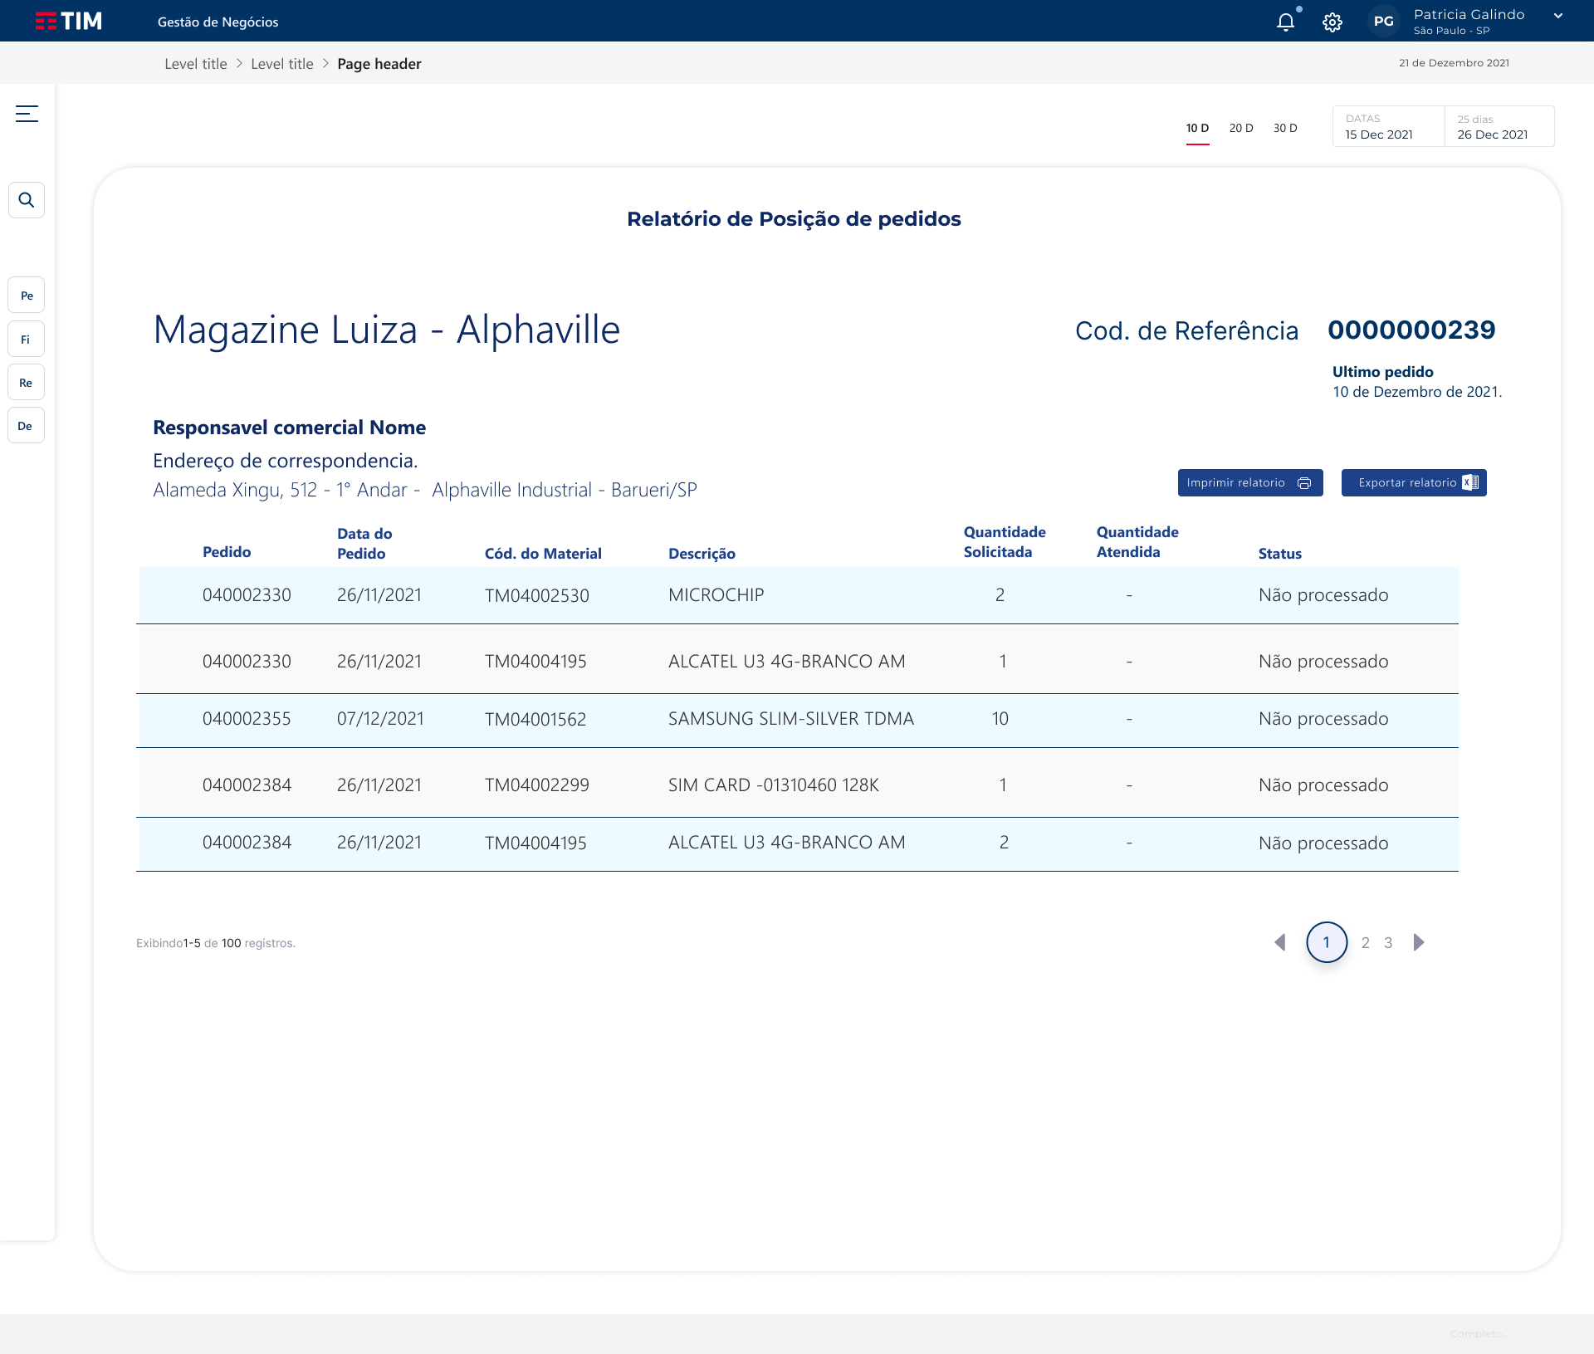Click the Pedido column header
Image resolution: width=1594 pixels, height=1354 pixels.
[227, 552]
